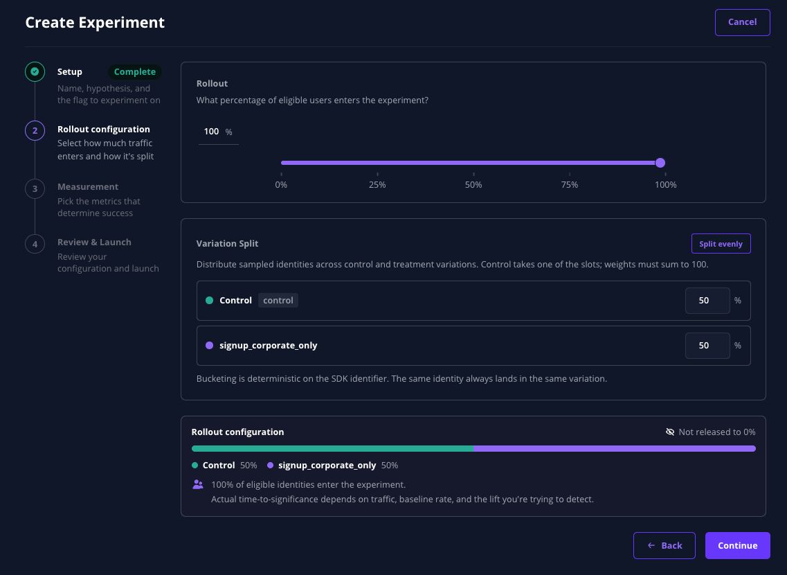787x575 pixels.
Task: Click the purple treatment segment of distribution bar
Action: pos(615,448)
